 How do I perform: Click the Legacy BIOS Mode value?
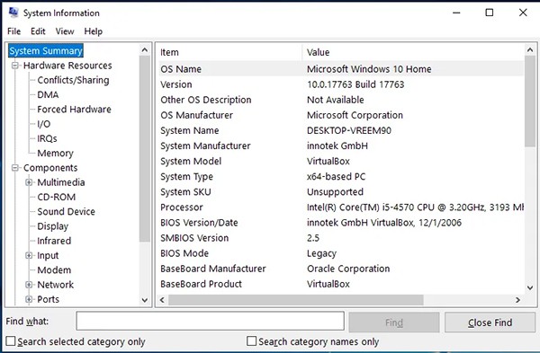(x=321, y=253)
